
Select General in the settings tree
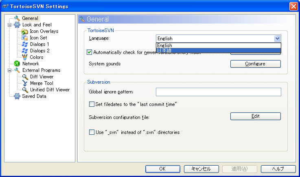point(30,18)
